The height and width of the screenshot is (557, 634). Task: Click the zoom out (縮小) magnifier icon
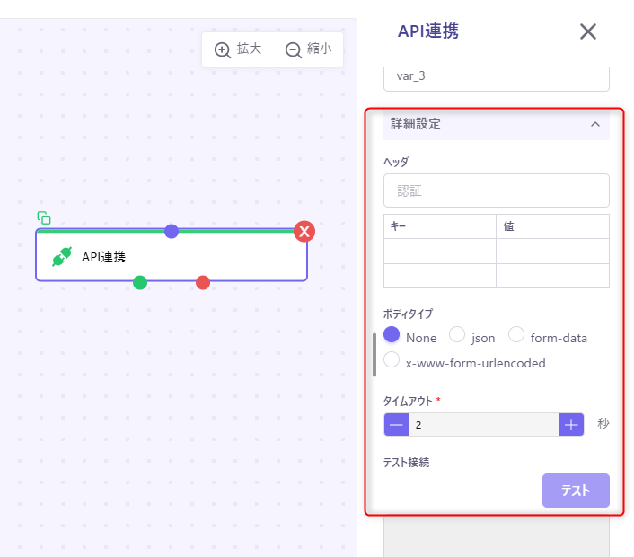[293, 49]
